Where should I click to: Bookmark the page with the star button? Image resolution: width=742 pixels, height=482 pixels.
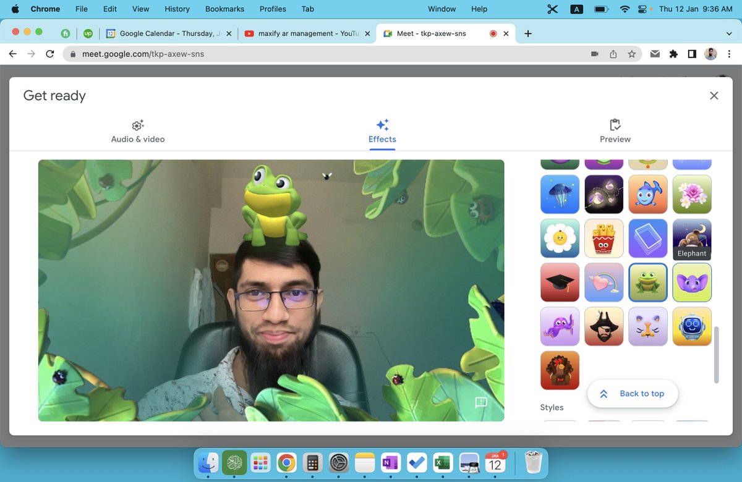click(632, 54)
